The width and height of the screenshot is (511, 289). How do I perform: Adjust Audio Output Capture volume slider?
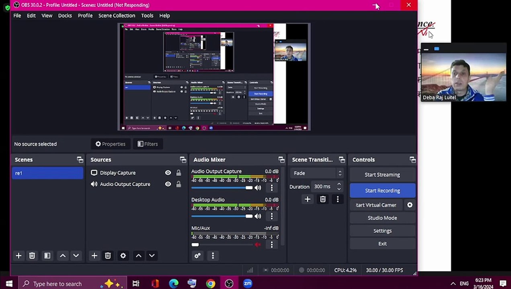pyautogui.click(x=222, y=188)
